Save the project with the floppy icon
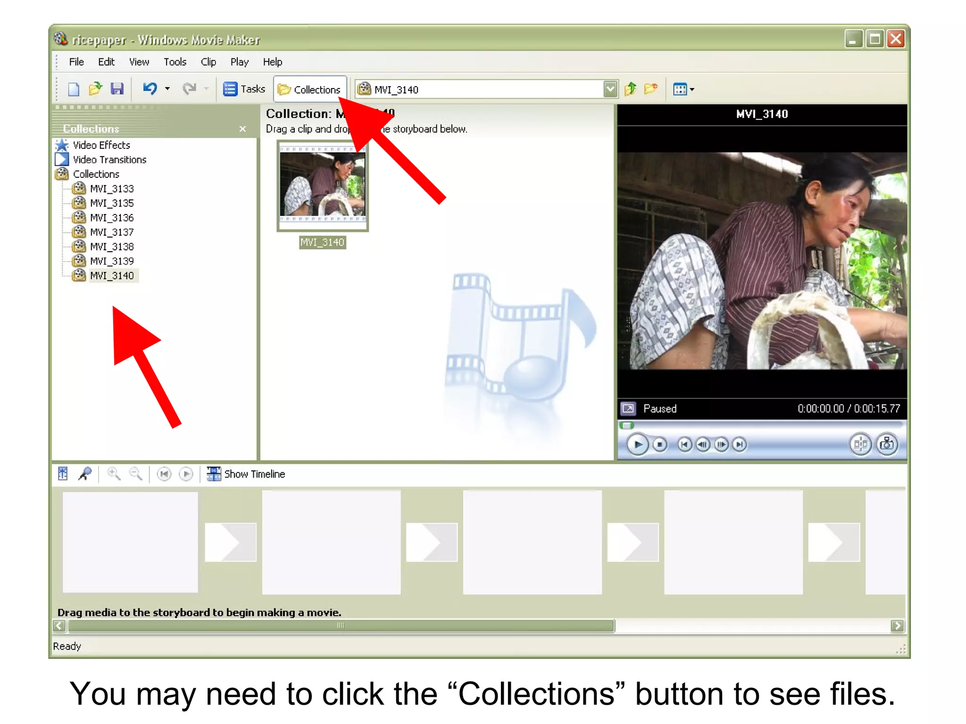Screen dimensions: 966x724 tap(117, 89)
